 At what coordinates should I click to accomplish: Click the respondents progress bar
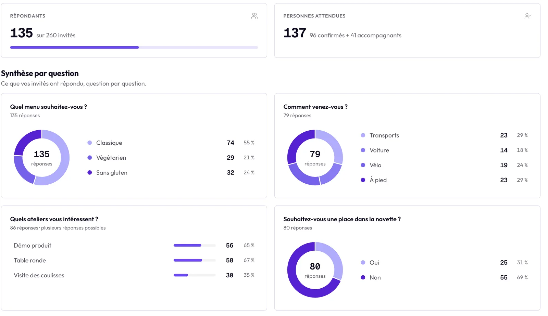(x=134, y=48)
